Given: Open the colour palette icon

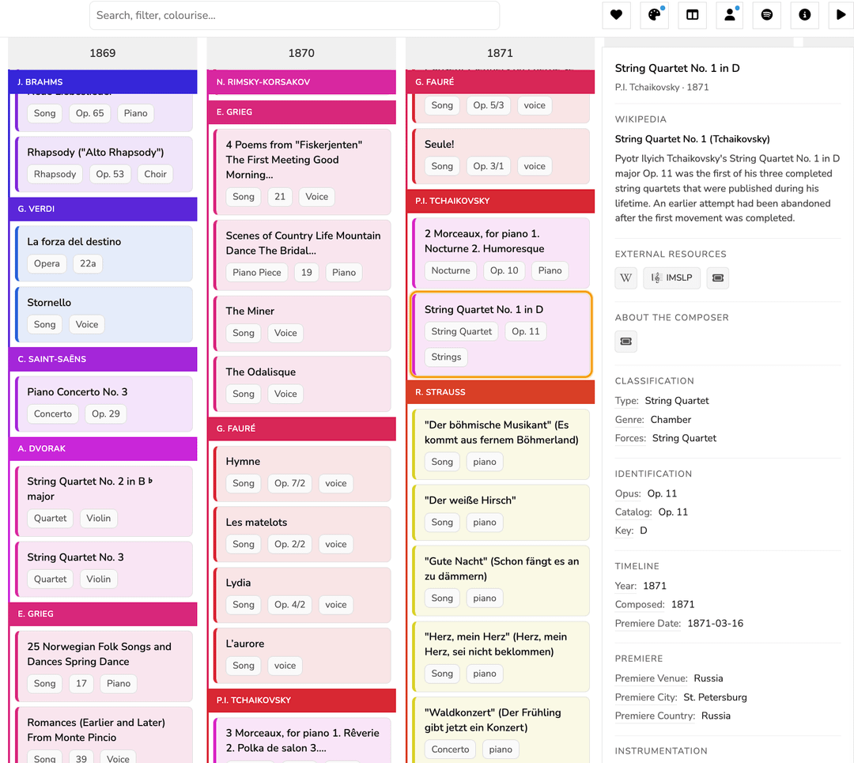Looking at the screenshot, I should tap(654, 15).
